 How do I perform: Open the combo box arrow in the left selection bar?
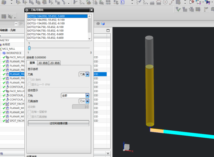tap(16, 23)
